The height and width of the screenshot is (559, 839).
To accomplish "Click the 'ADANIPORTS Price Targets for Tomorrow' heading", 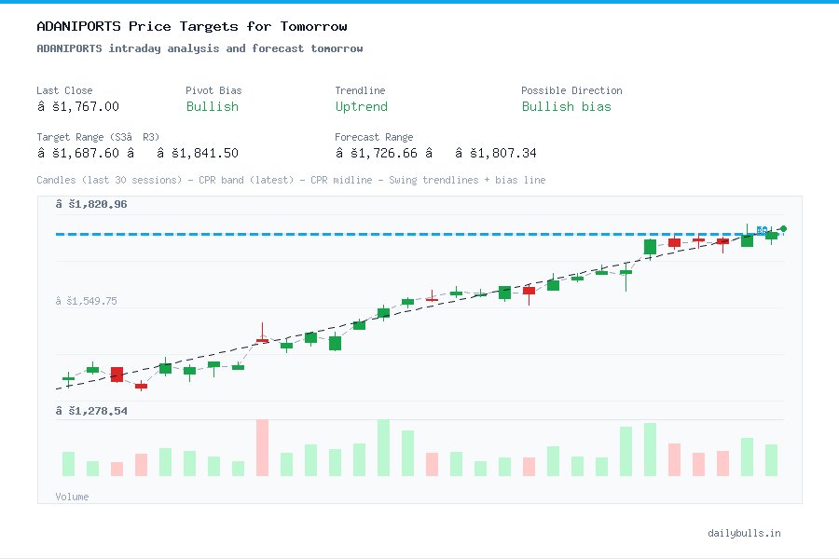I will [x=191, y=26].
